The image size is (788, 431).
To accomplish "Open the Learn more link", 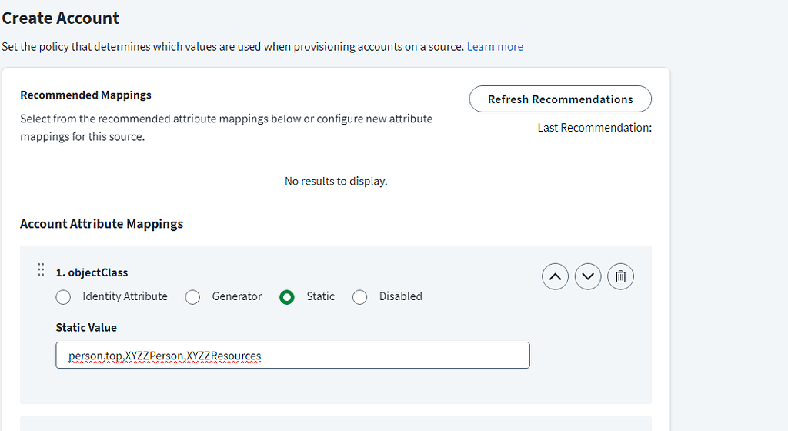I will click(x=495, y=47).
